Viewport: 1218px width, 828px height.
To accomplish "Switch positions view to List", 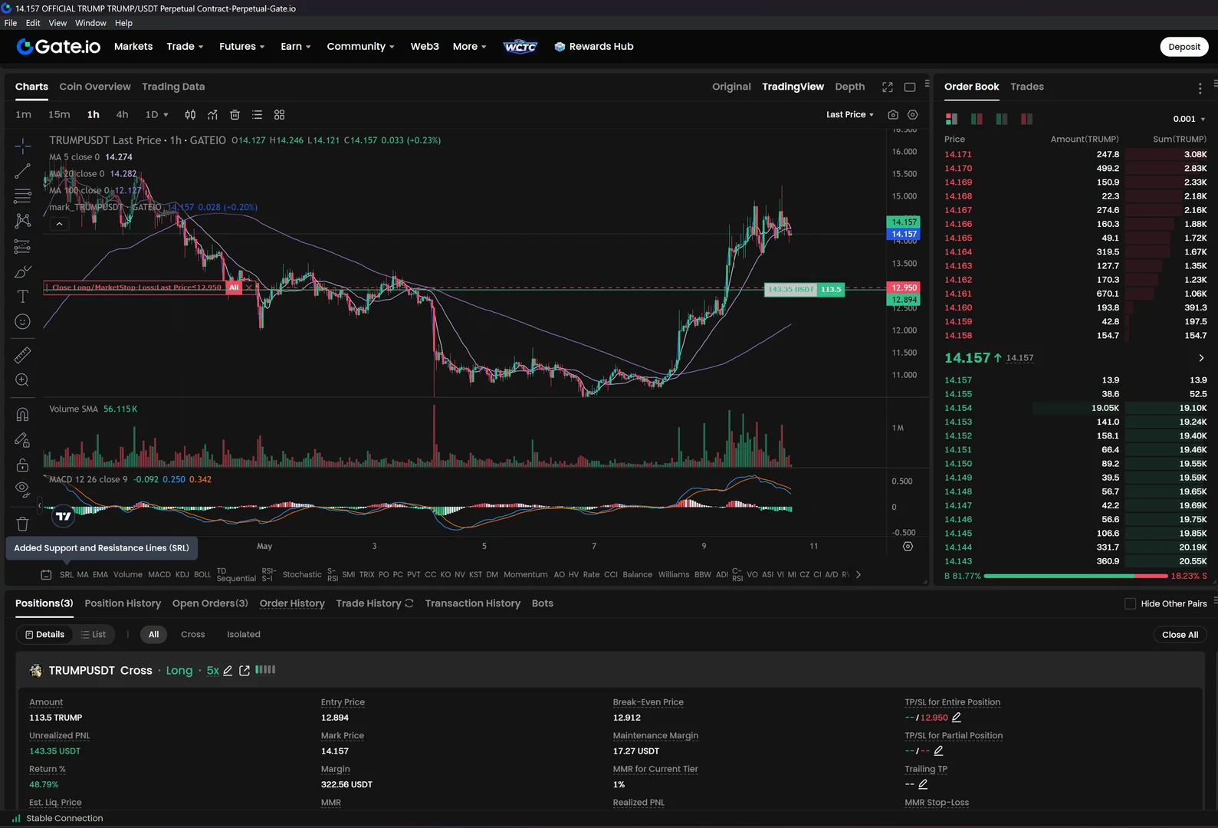I will (94, 635).
